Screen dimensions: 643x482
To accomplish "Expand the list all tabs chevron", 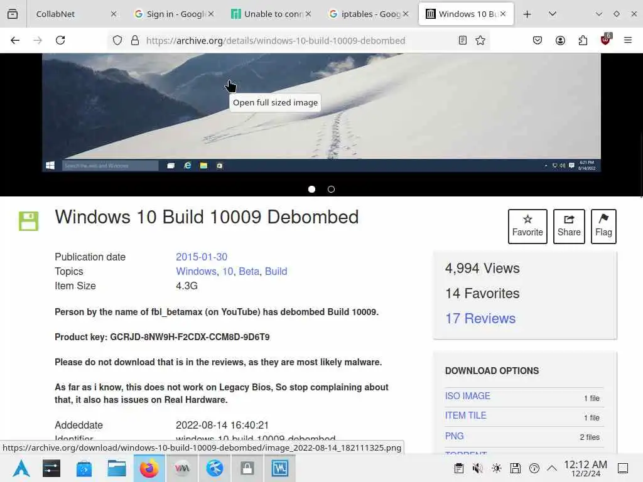I will (x=553, y=14).
